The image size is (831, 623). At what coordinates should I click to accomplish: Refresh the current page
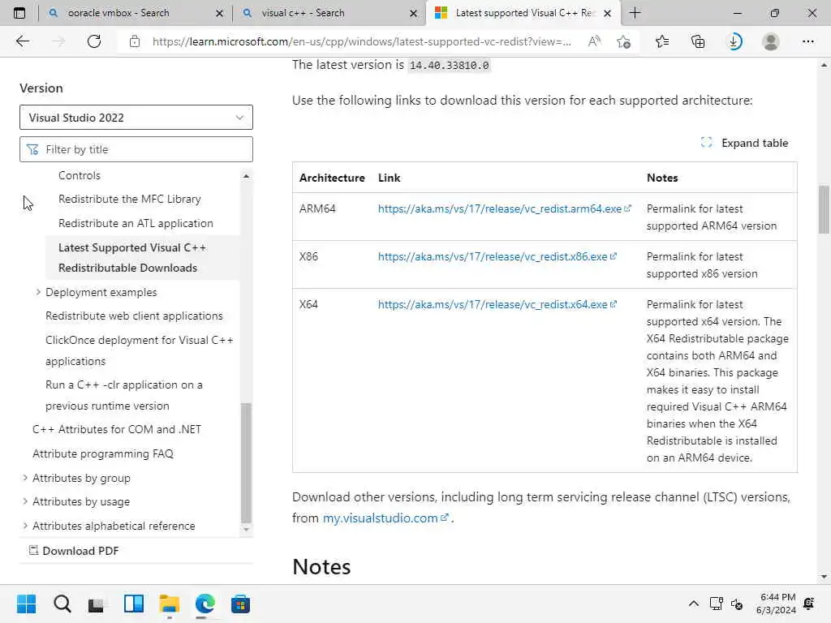click(94, 41)
